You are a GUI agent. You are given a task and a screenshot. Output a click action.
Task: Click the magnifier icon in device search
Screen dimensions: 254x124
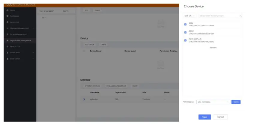click(241, 16)
